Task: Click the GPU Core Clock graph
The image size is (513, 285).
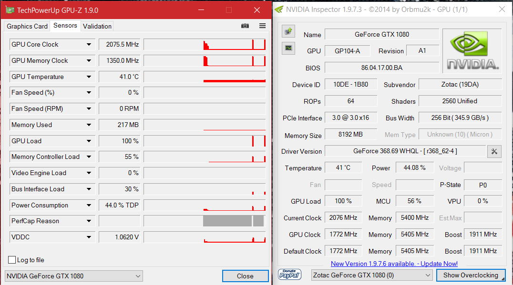Action: [205, 44]
